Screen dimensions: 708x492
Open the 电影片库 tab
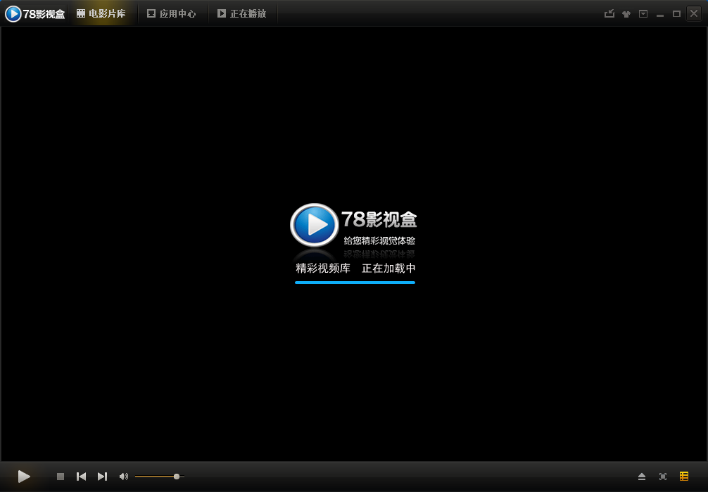click(101, 13)
